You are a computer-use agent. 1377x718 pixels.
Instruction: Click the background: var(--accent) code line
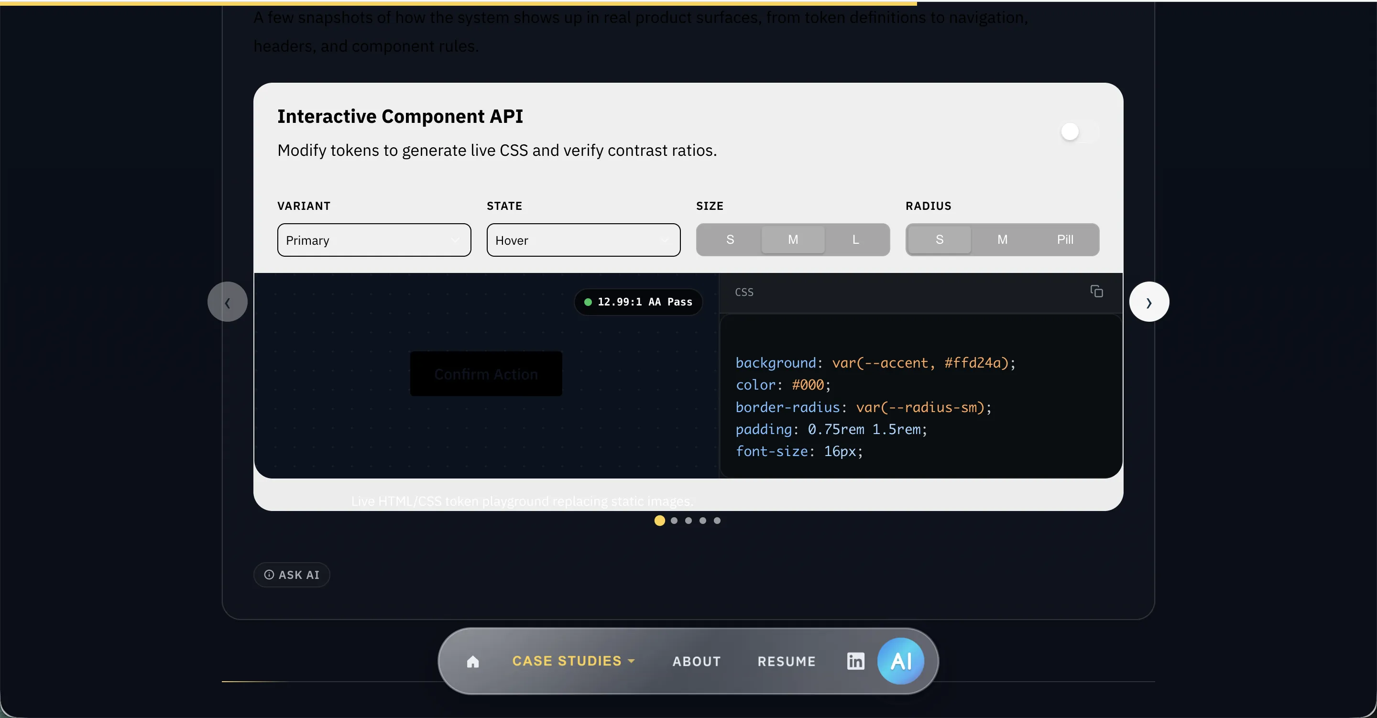click(x=875, y=363)
